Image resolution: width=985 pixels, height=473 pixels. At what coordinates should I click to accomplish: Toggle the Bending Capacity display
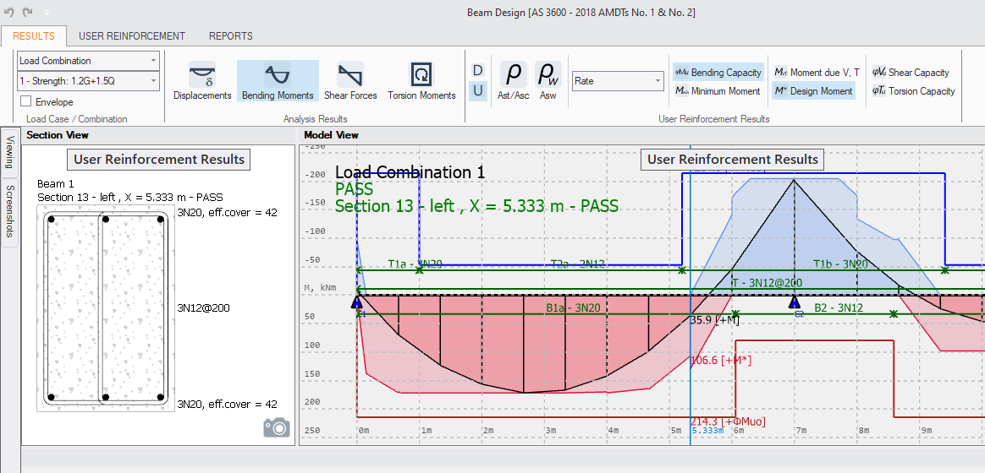tap(718, 73)
